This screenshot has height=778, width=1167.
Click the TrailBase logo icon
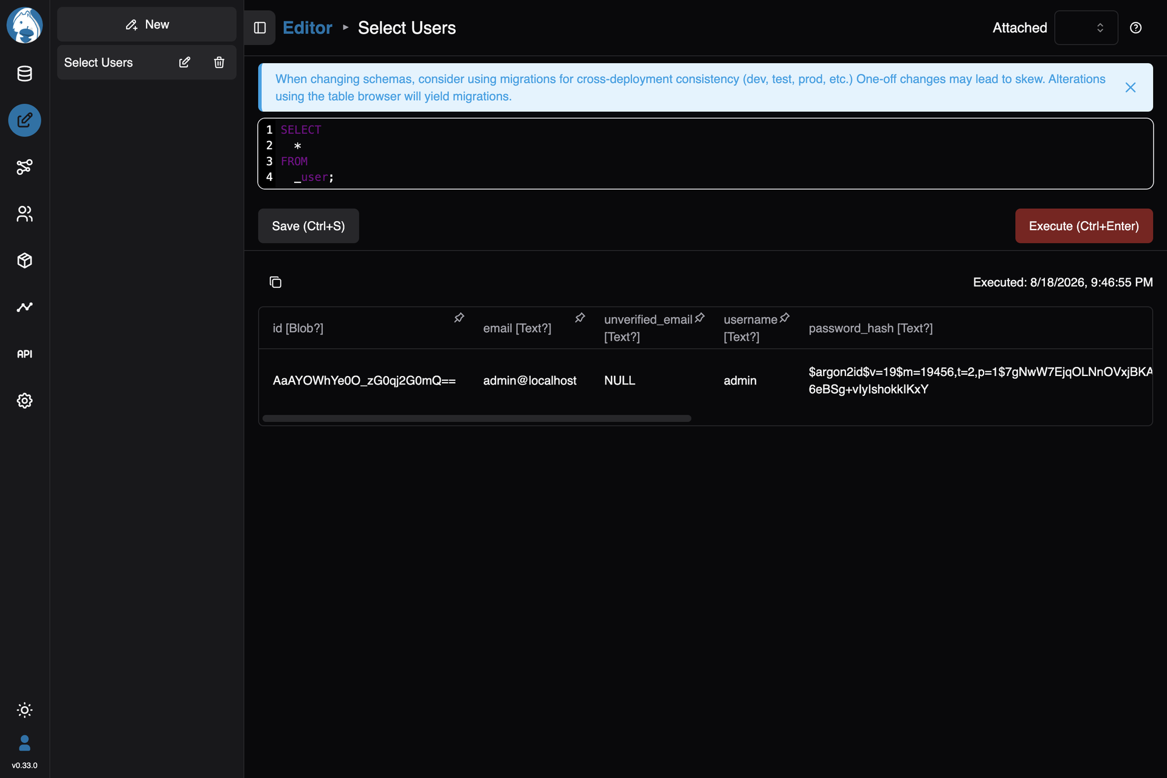point(24,26)
